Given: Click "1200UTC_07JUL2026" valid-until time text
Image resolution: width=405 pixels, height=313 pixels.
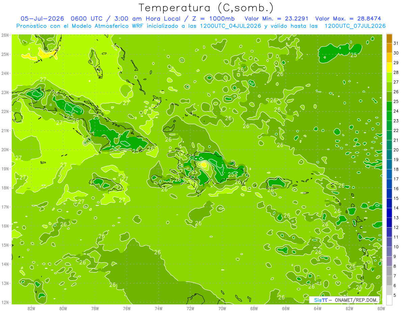Looking at the screenshot, I should pos(355,26).
